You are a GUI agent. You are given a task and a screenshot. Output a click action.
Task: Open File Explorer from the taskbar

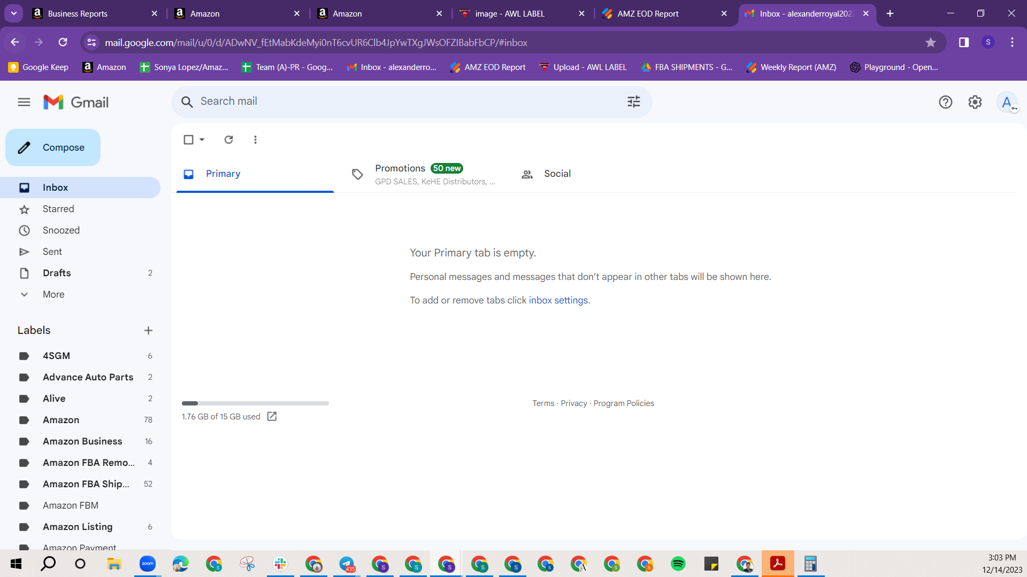tap(114, 564)
